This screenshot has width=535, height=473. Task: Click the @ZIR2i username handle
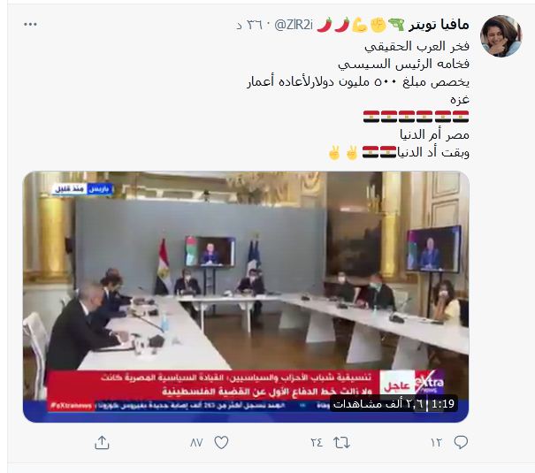point(294,25)
